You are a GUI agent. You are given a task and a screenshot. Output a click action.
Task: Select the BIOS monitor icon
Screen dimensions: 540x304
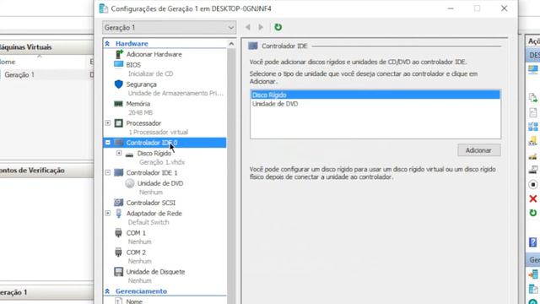[x=118, y=64]
